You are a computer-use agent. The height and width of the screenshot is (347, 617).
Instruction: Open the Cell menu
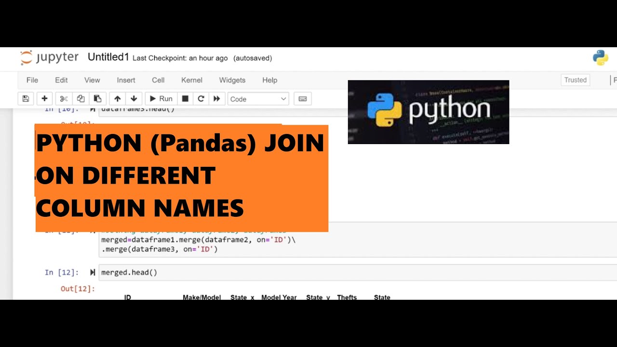point(158,80)
